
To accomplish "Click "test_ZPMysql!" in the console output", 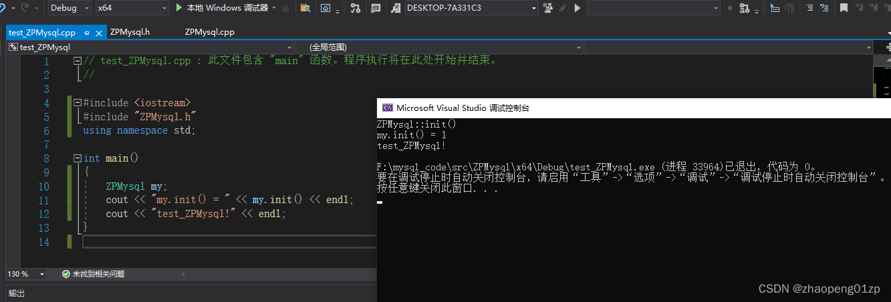I will tap(411, 145).
